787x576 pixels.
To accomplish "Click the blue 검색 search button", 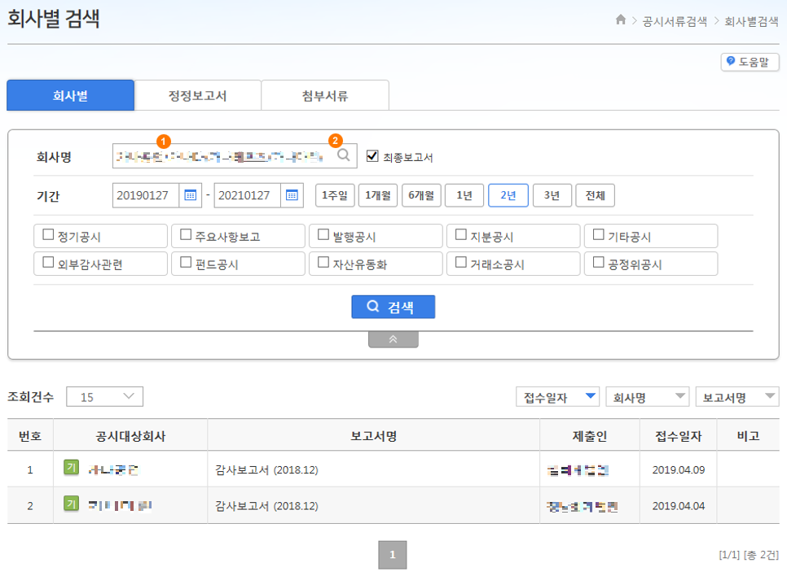I will coord(393,307).
